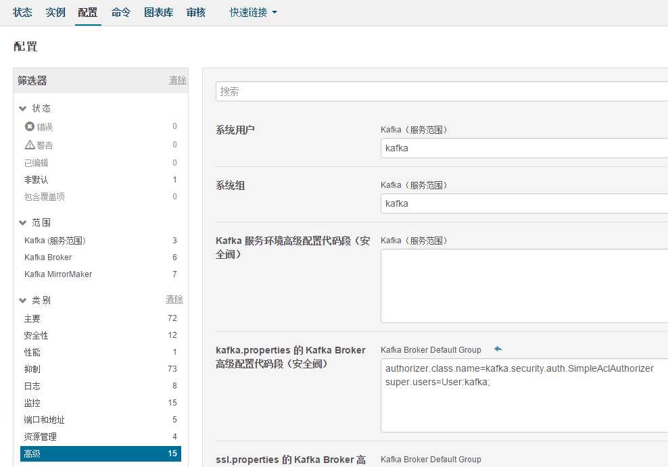
Task: Click the ssl.properties 的 Kafka Broker label
Action: point(291,460)
